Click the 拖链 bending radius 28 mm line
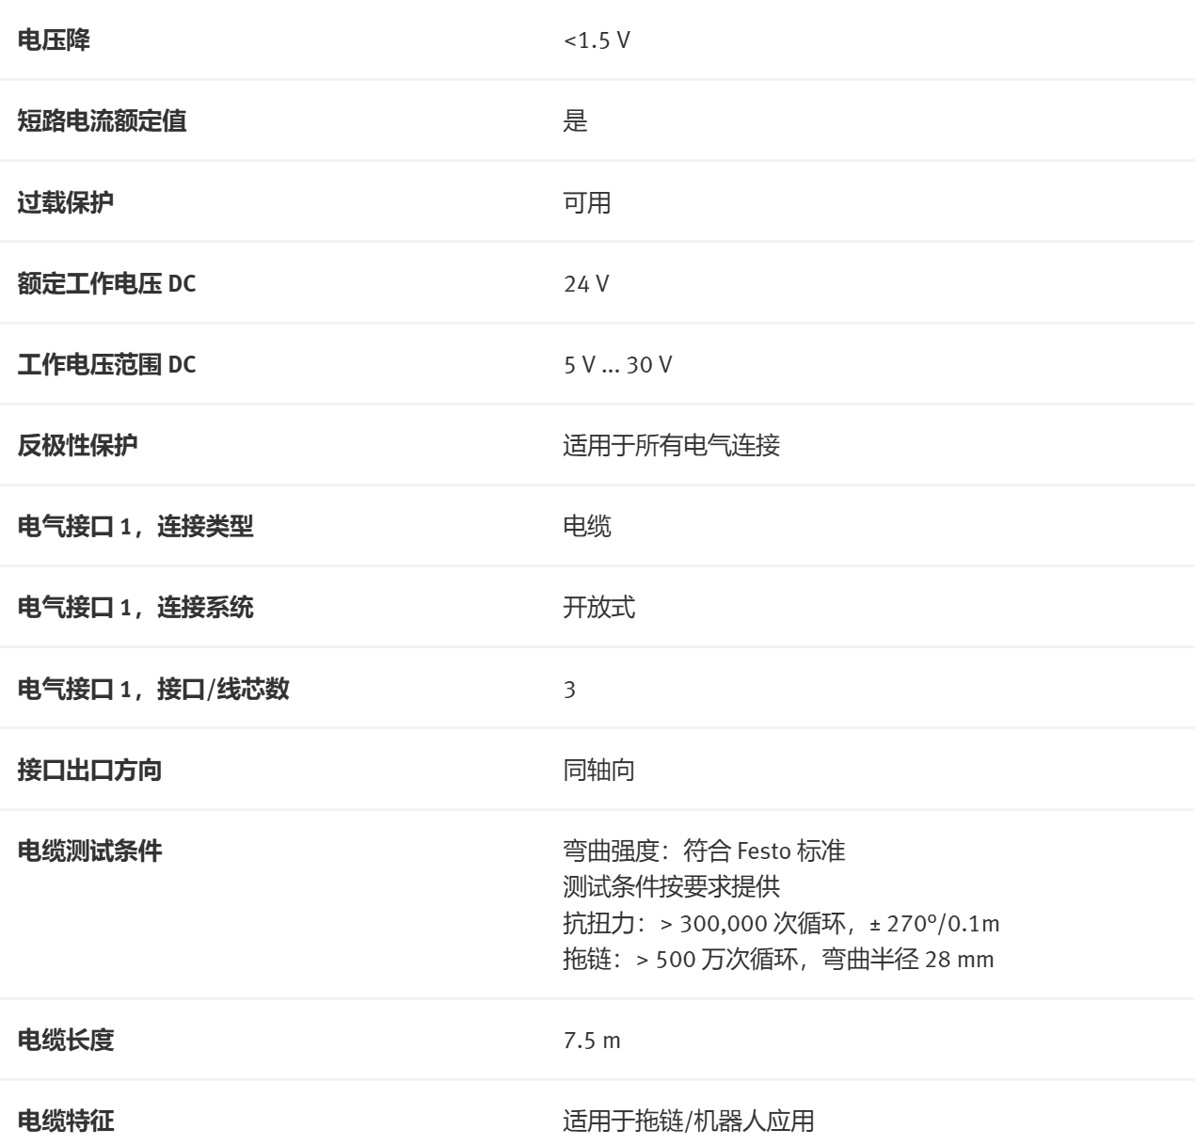Image resolution: width=1195 pixels, height=1145 pixels. click(x=778, y=960)
